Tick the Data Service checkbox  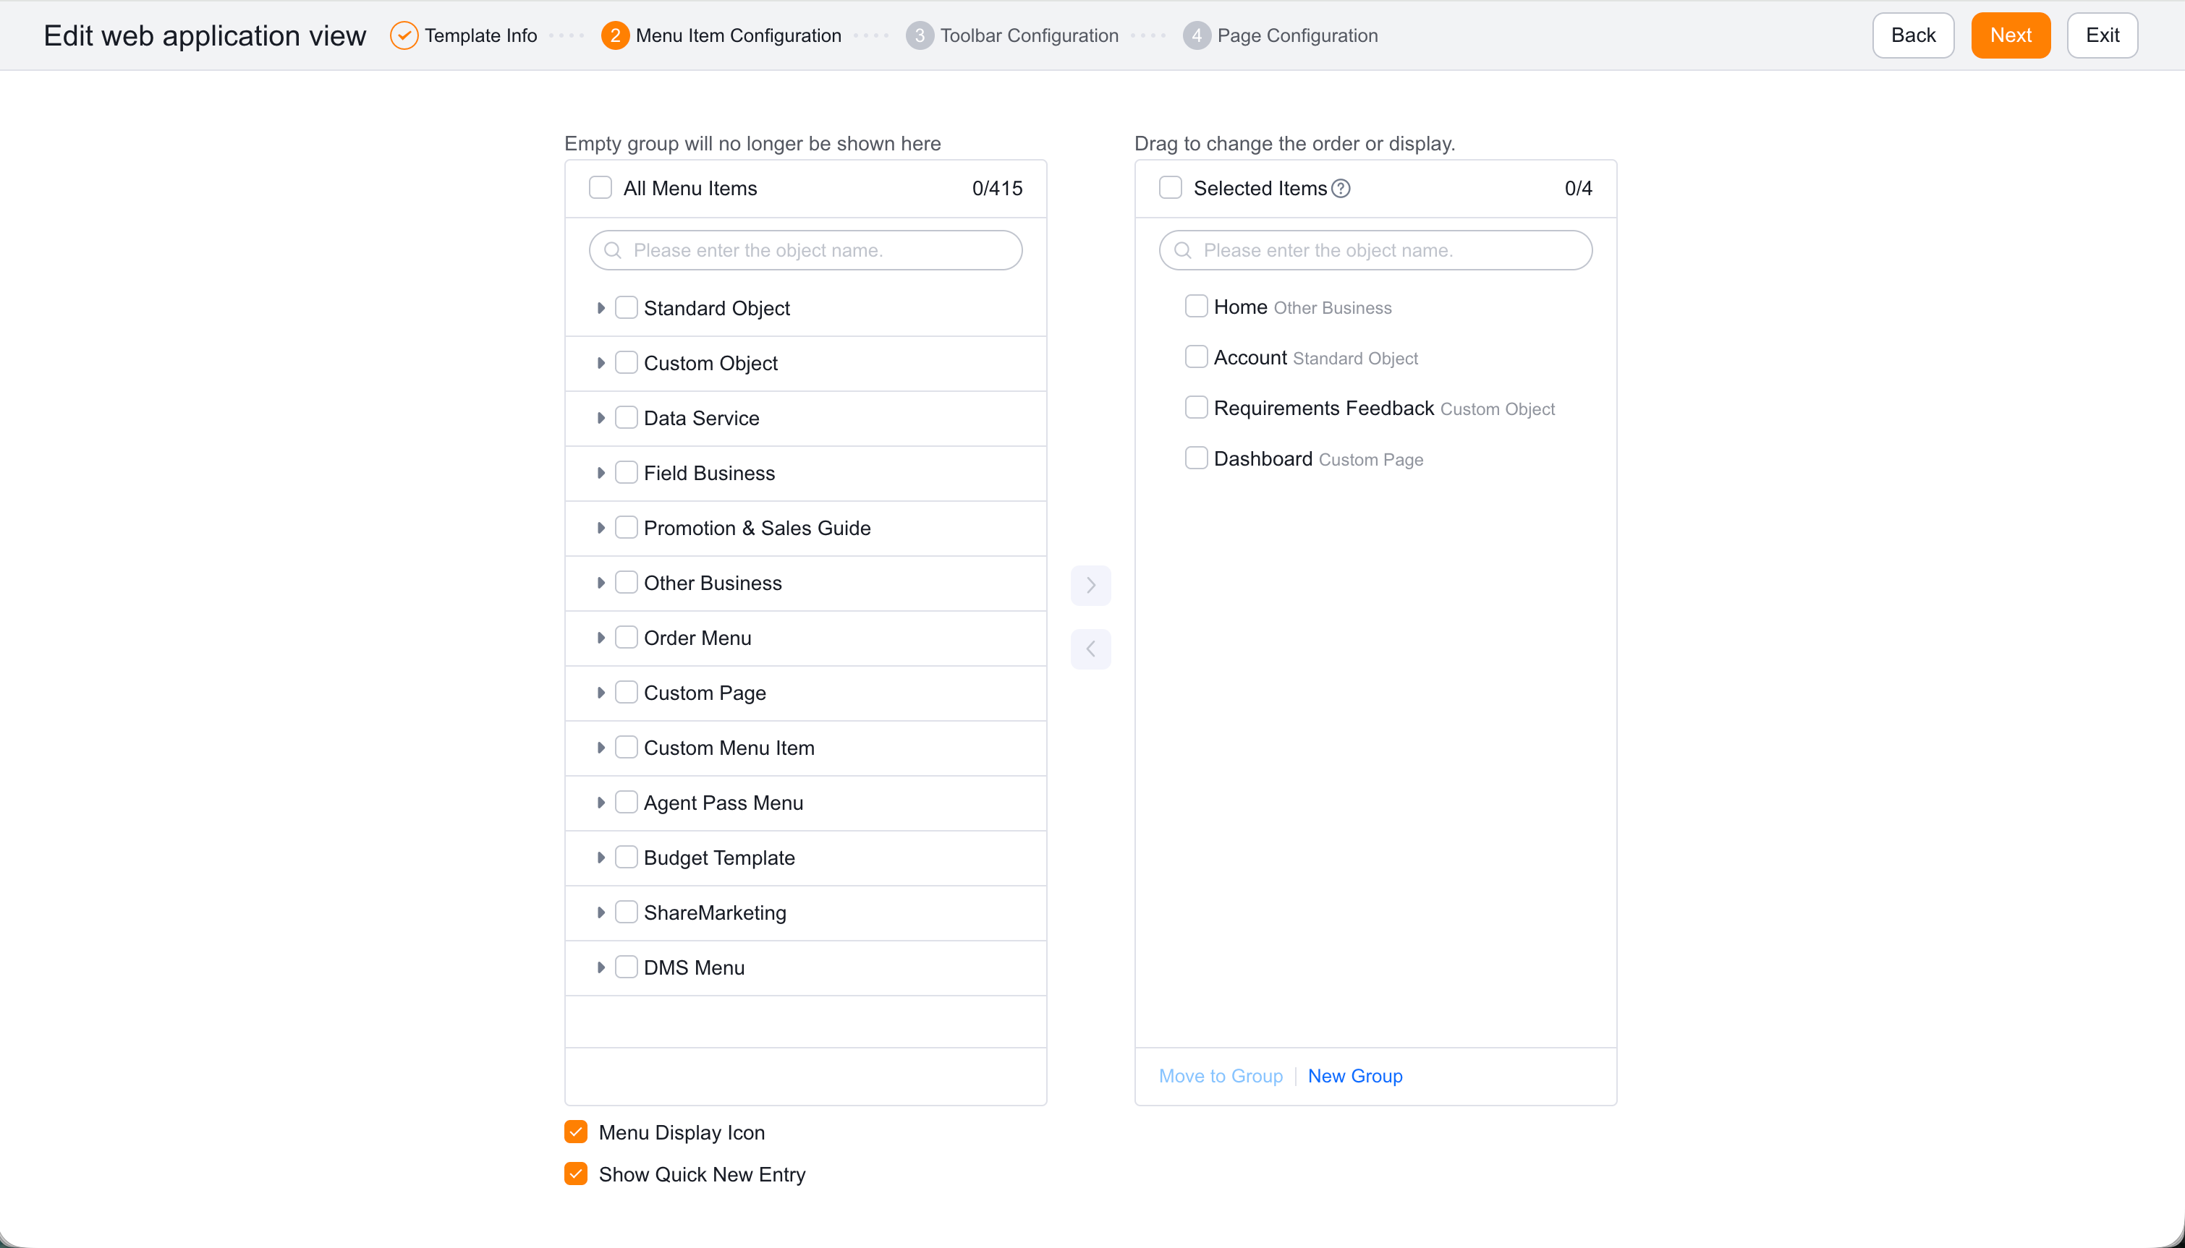(x=627, y=417)
